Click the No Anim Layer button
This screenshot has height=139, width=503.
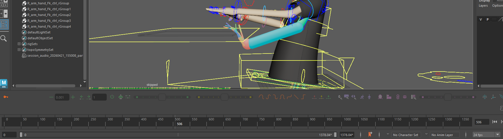[442, 135]
